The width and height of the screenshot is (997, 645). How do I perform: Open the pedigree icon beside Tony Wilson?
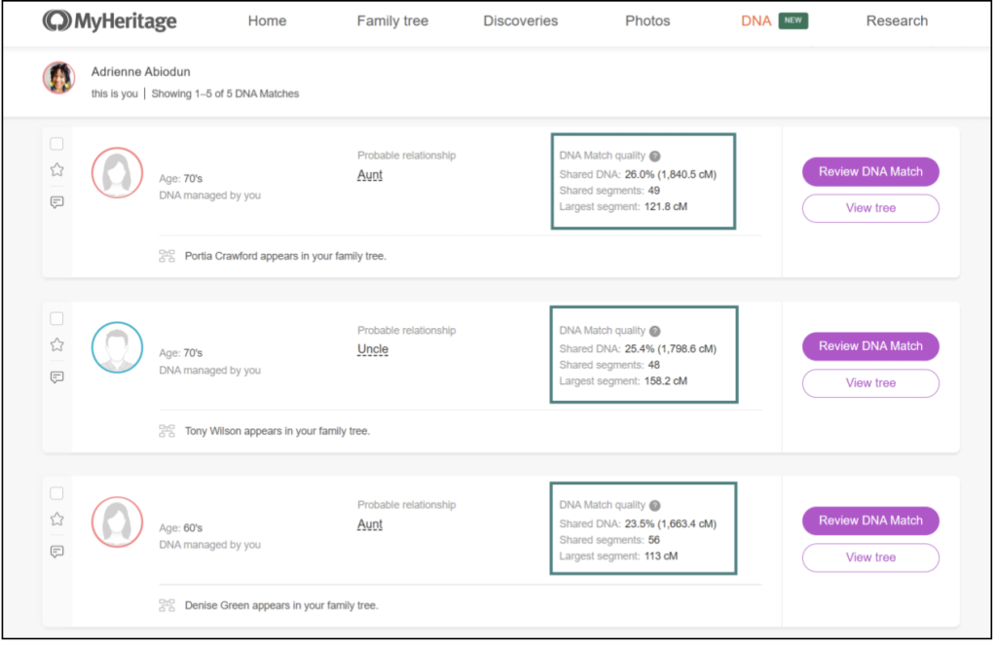167,430
